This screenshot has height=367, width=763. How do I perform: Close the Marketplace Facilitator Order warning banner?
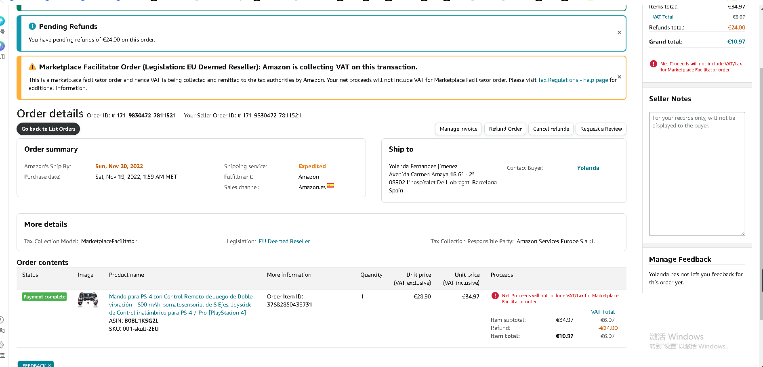(x=619, y=77)
